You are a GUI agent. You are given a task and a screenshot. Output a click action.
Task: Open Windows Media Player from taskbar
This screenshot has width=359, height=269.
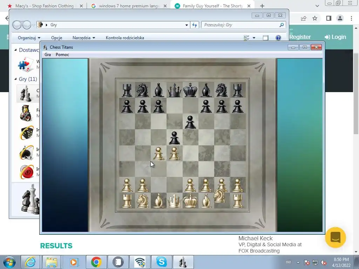(x=74, y=262)
